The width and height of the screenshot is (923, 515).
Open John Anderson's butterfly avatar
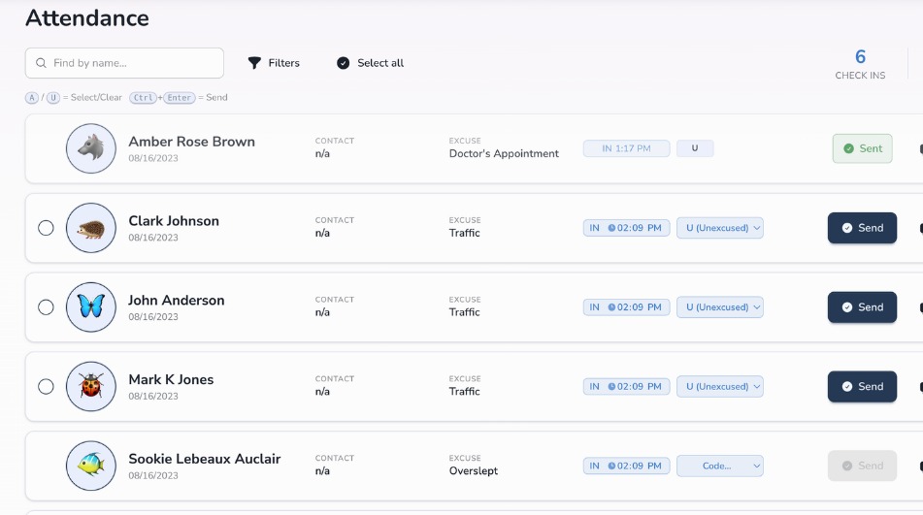click(x=90, y=306)
